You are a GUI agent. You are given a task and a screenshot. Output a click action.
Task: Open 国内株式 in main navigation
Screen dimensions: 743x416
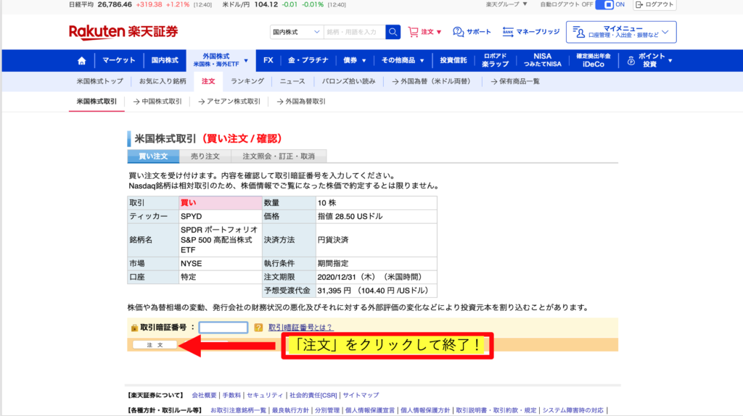(x=165, y=60)
